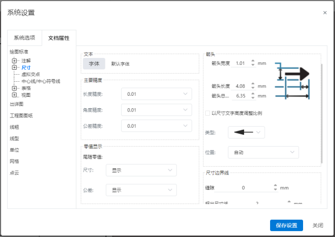Enable 以尺寸文字高度调整比例 checkbox
The height and width of the screenshot is (237, 335).
click(208, 113)
